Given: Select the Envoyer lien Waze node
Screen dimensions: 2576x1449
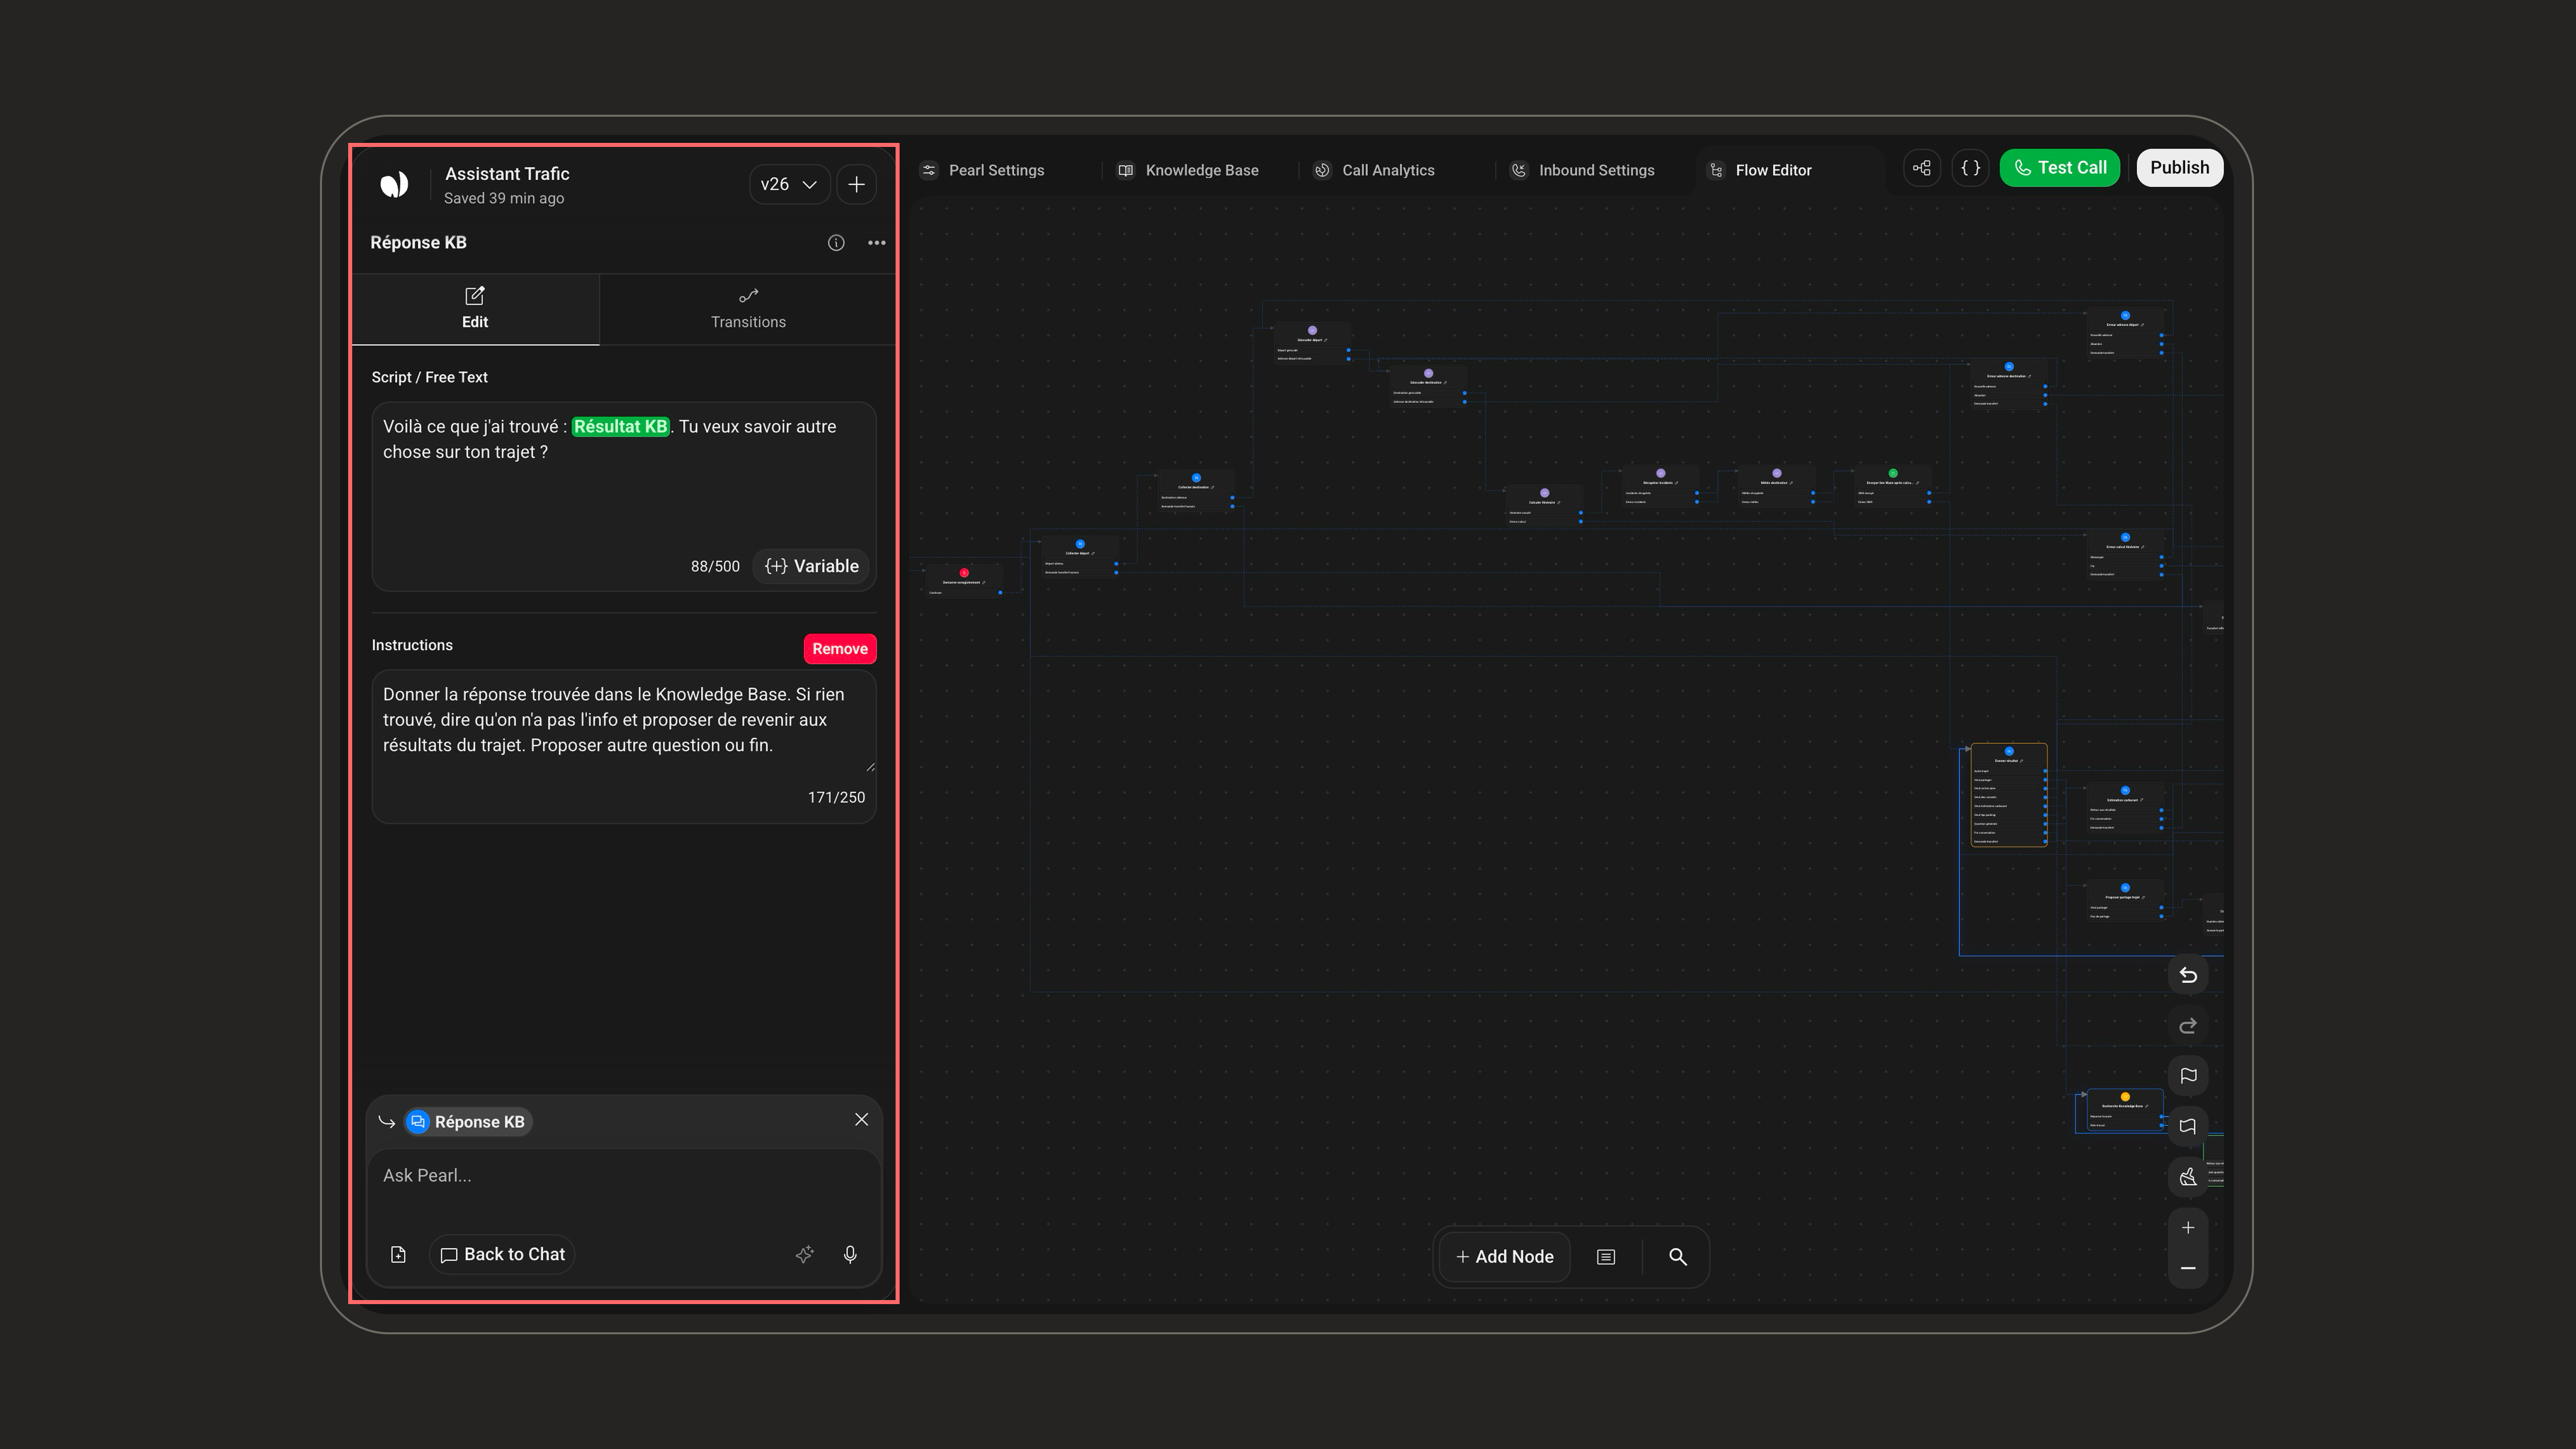Looking at the screenshot, I should click(1892, 486).
